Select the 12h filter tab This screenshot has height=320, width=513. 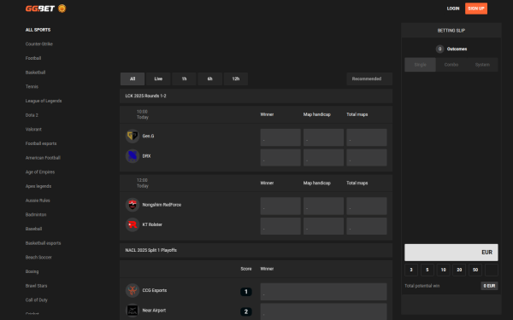click(236, 79)
